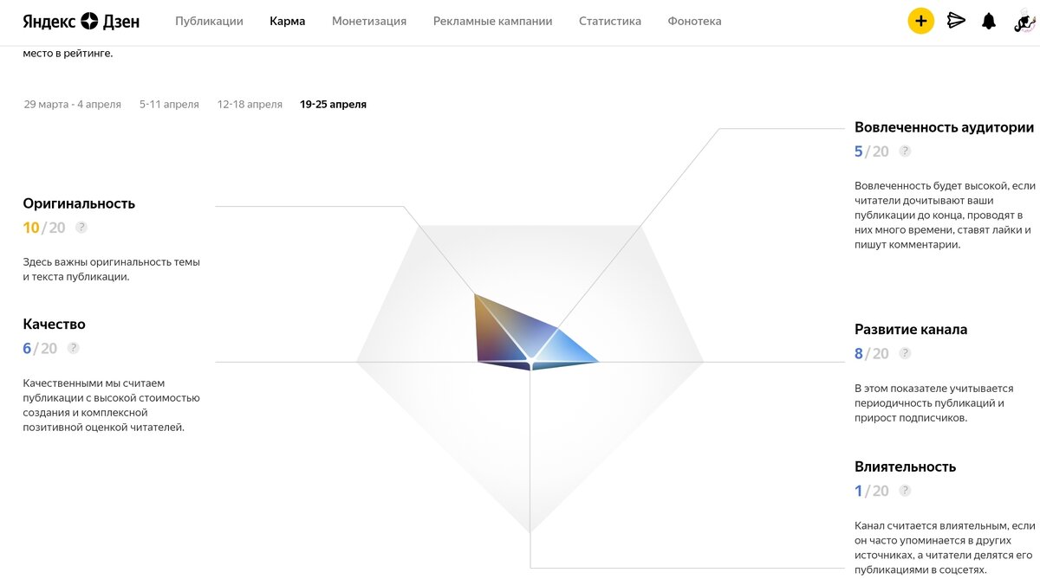Click description 'В этом показателе учитывается'
This screenshot has height=579, width=1040.
(934, 403)
